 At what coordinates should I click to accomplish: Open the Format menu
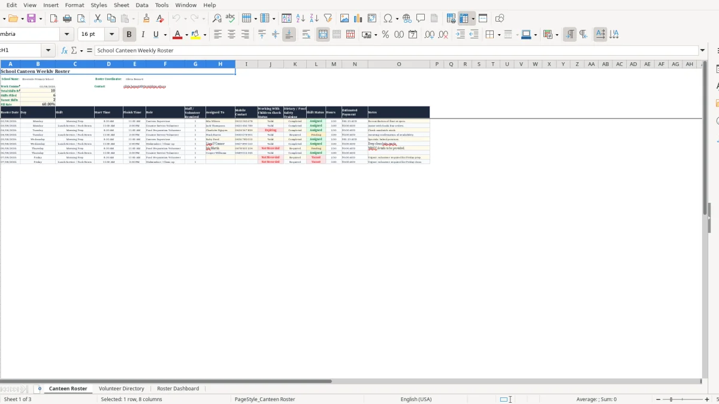coord(75,5)
